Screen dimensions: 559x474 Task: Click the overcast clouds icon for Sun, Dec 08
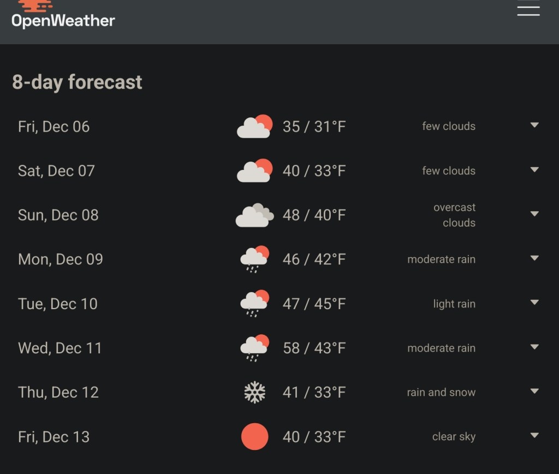tap(254, 215)
